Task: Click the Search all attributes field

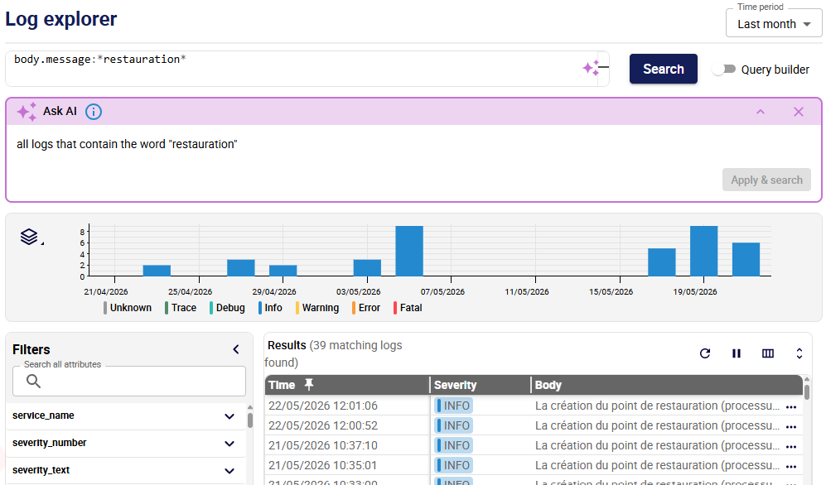Action: coord(129,381)
